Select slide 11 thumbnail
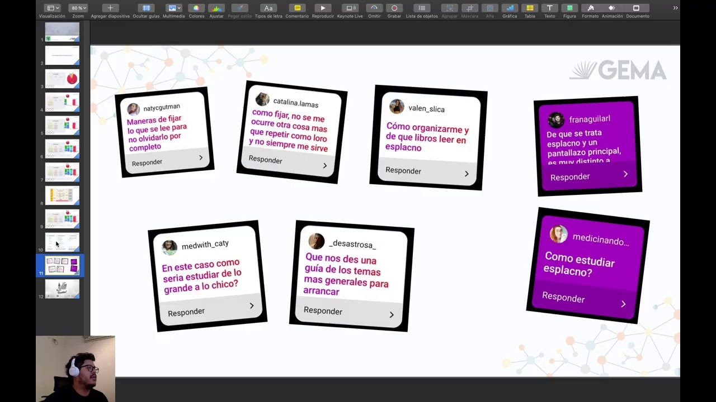716x402 pixels. (62, 266)
